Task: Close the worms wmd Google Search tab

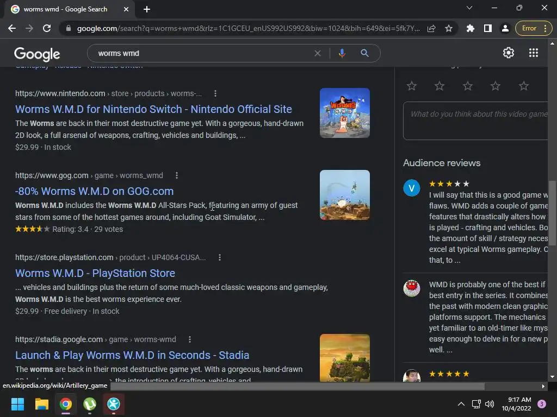Action: (x=126, y=9)
